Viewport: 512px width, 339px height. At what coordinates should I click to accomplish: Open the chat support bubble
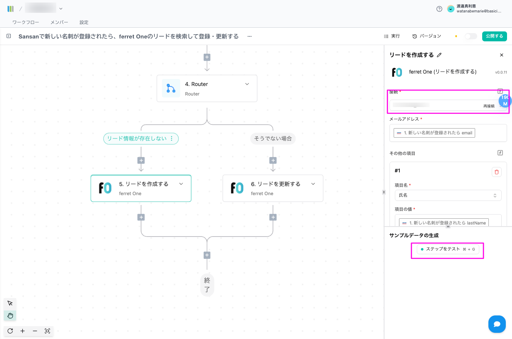point(497,324)
